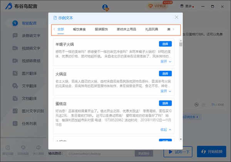The height and width of the screenshot is (162, 231).
Task: Expand the 羊蝎子火锅 sample text
Action: [x=166, y=62]
